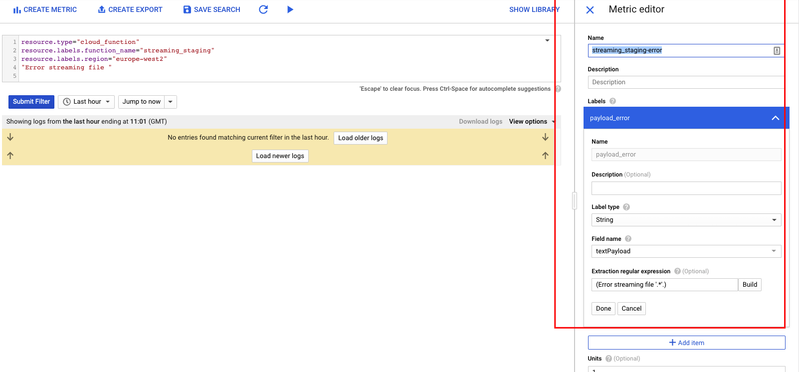The image size is (799, 372).
Task: Click the help icon next to Field name
Action: tap(628, 239)
